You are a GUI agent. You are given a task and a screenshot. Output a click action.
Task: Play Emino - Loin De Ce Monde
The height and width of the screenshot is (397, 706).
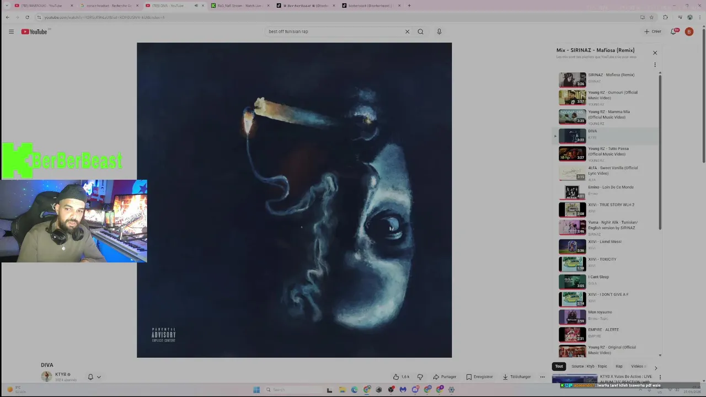[607, 192]
